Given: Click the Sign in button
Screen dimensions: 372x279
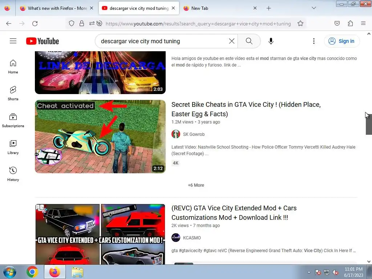Looking at the screenshot, I should 341,41.
